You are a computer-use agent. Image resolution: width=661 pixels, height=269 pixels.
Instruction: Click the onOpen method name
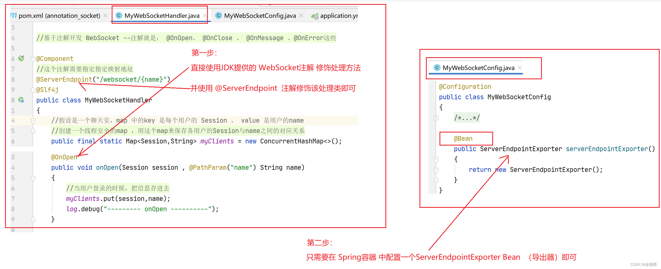pos(107,168)
